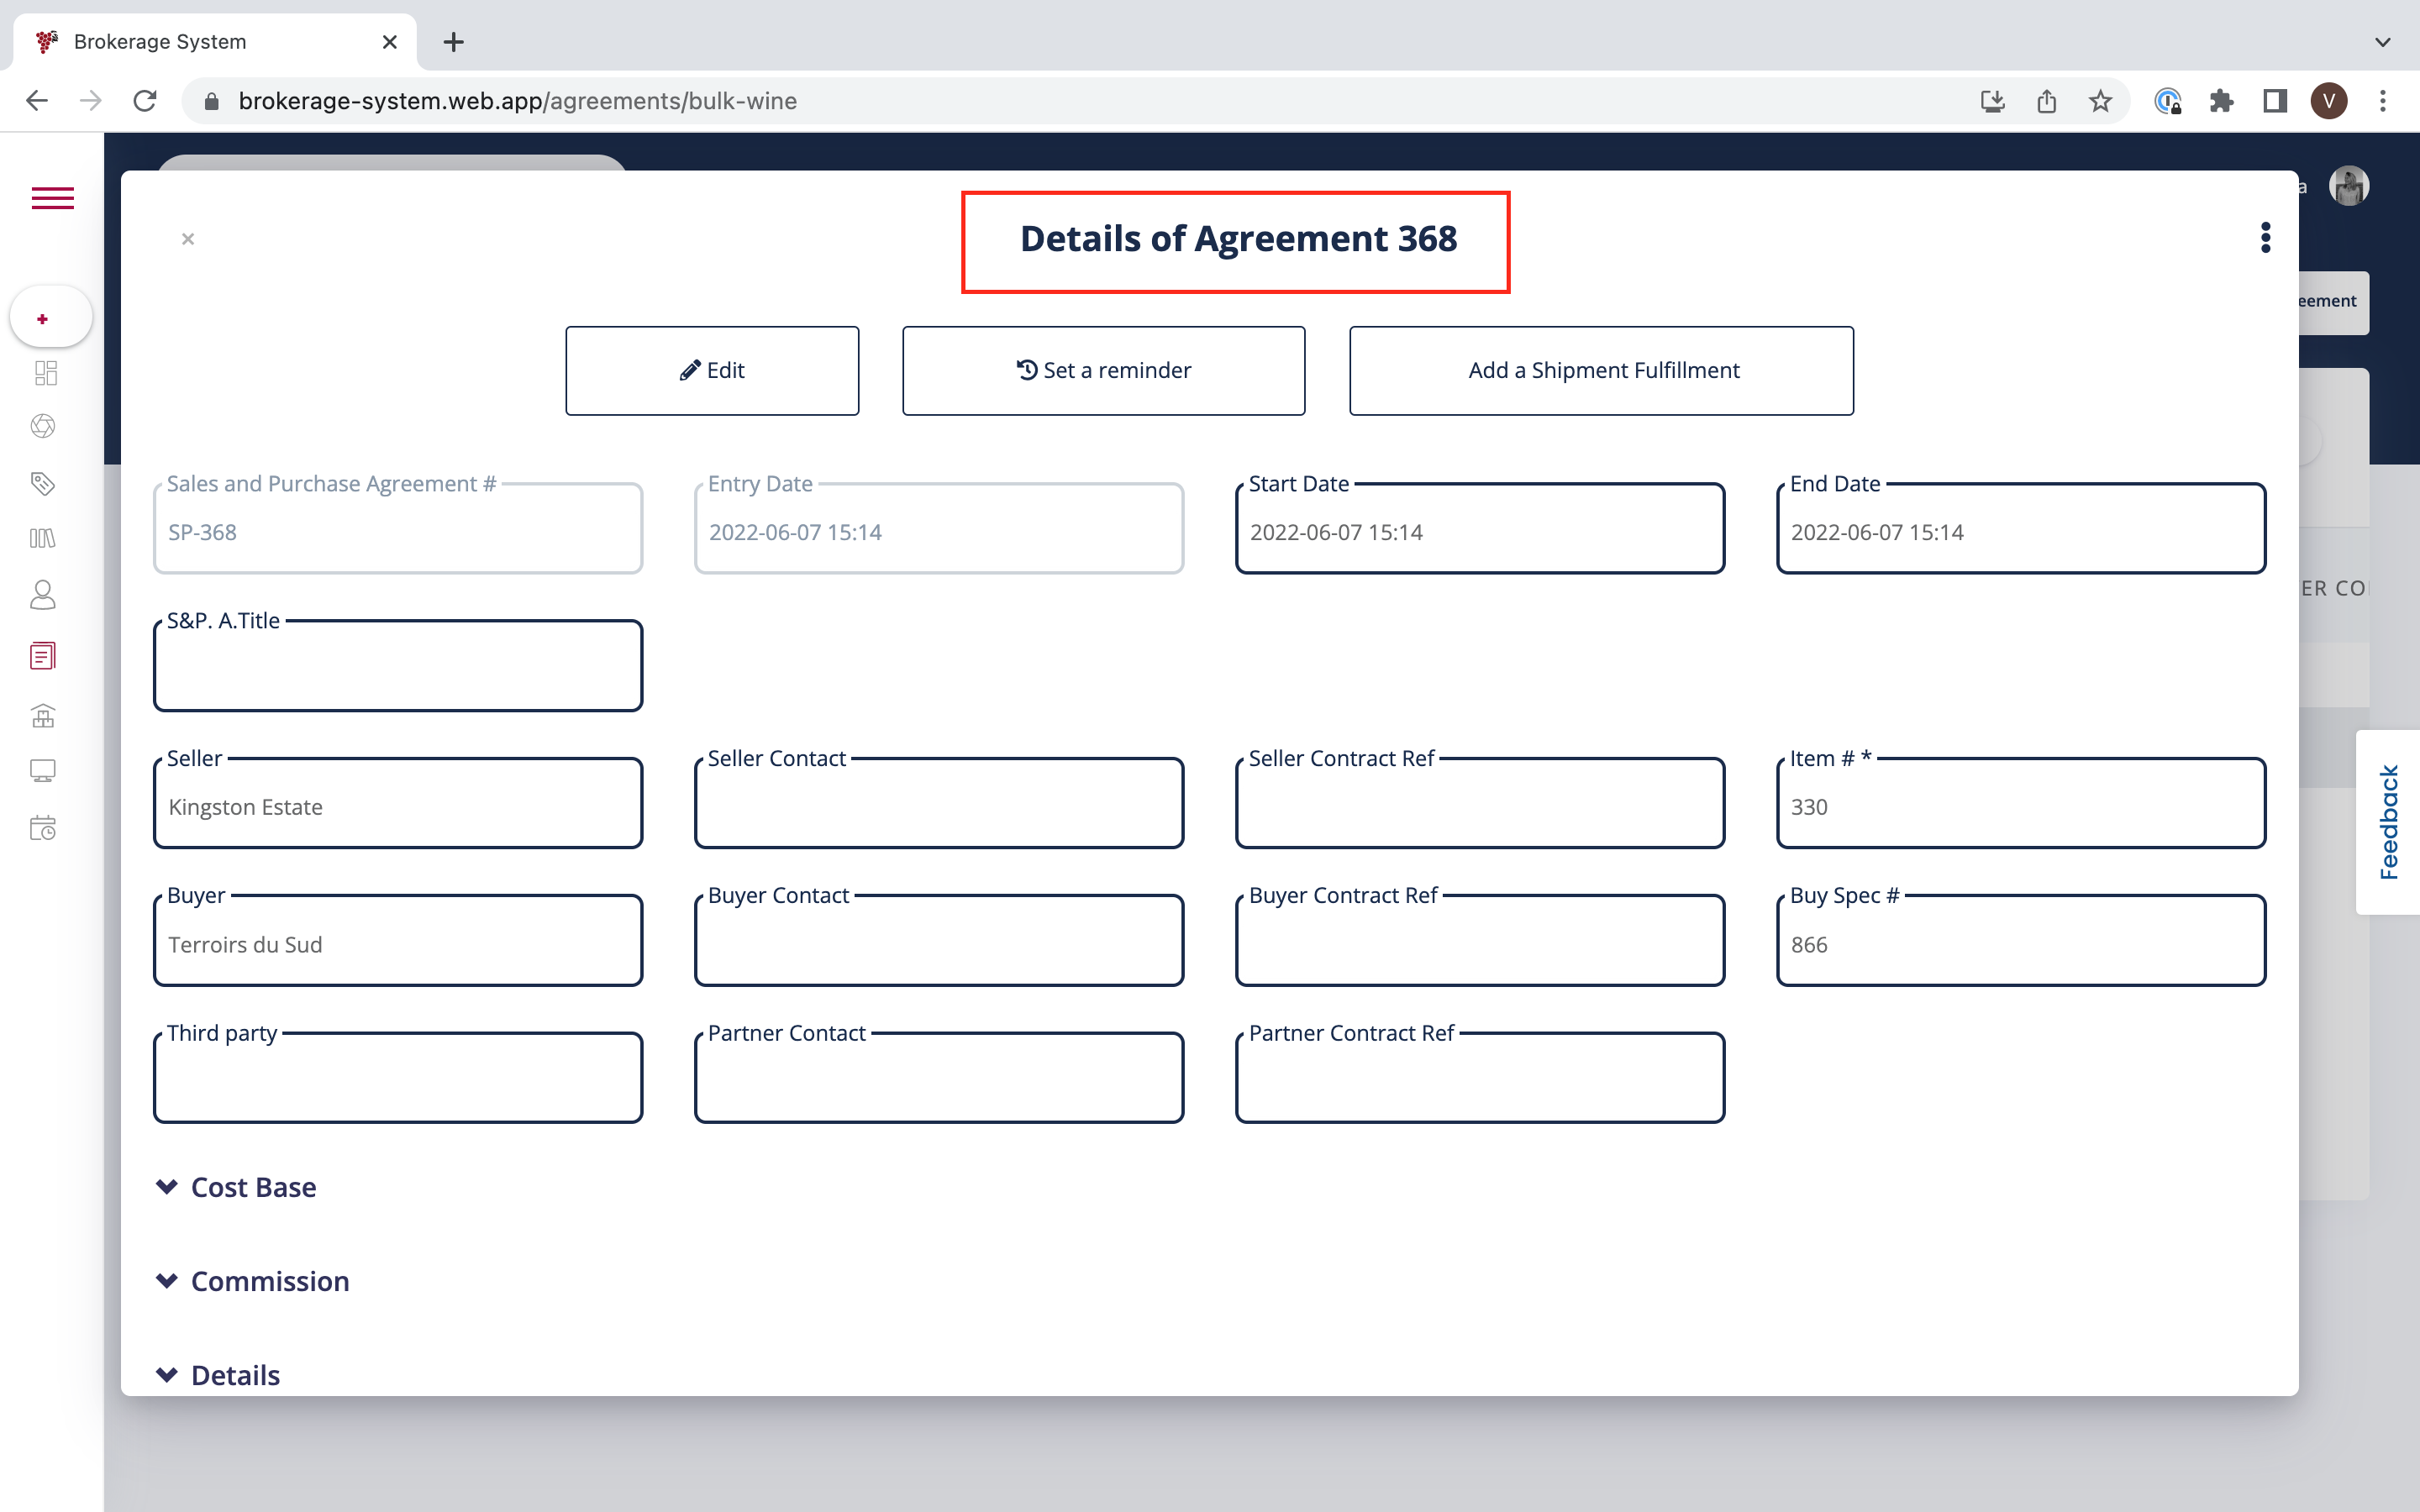Open the calendar clock icon in sidebar

coord(43,828)
